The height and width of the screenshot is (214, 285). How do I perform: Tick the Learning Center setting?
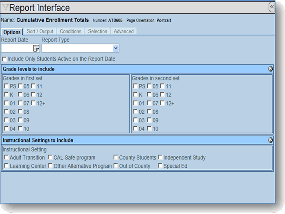tap(7, 166)
